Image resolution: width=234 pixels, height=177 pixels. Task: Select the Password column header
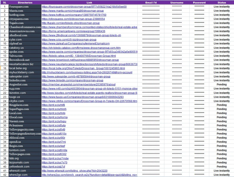point(199,3)
